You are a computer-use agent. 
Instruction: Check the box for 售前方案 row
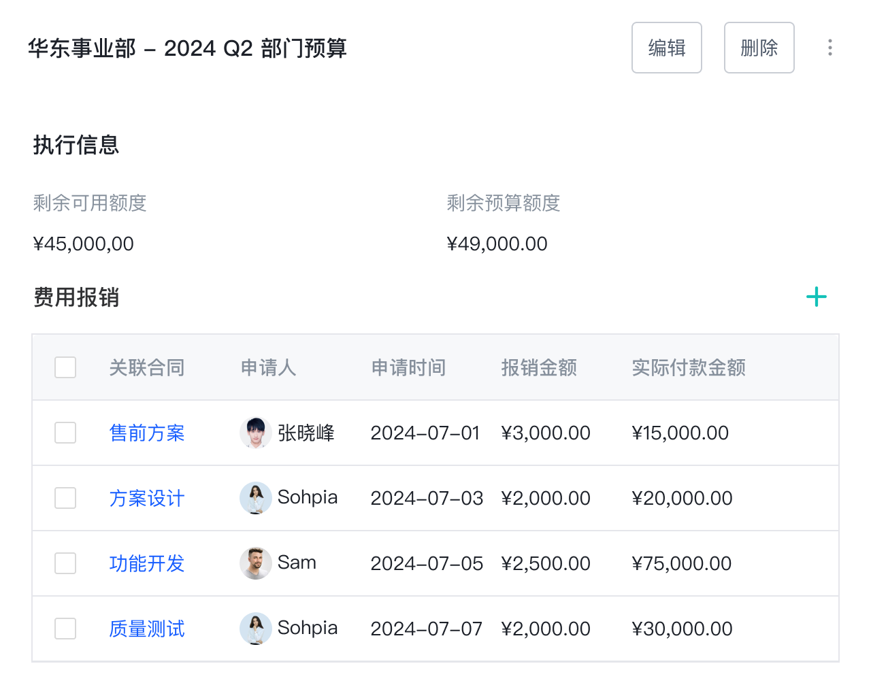point(65,433)
